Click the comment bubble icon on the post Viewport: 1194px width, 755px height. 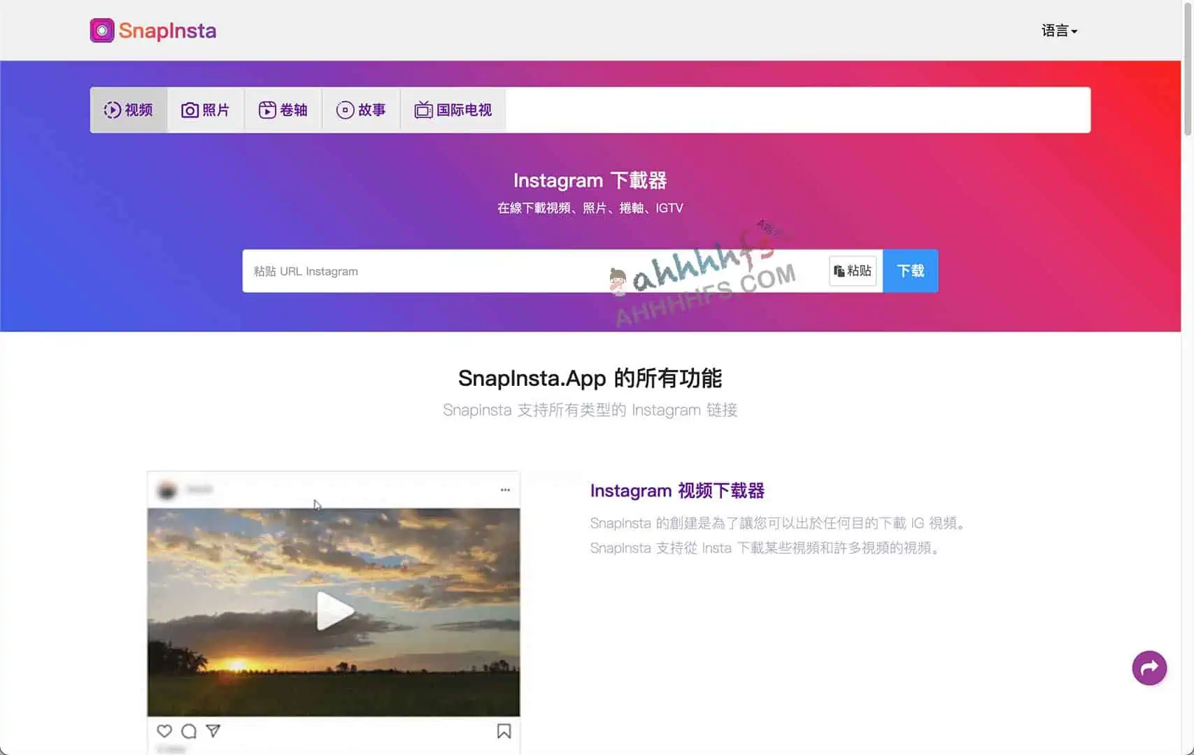[x=188, y=731]
